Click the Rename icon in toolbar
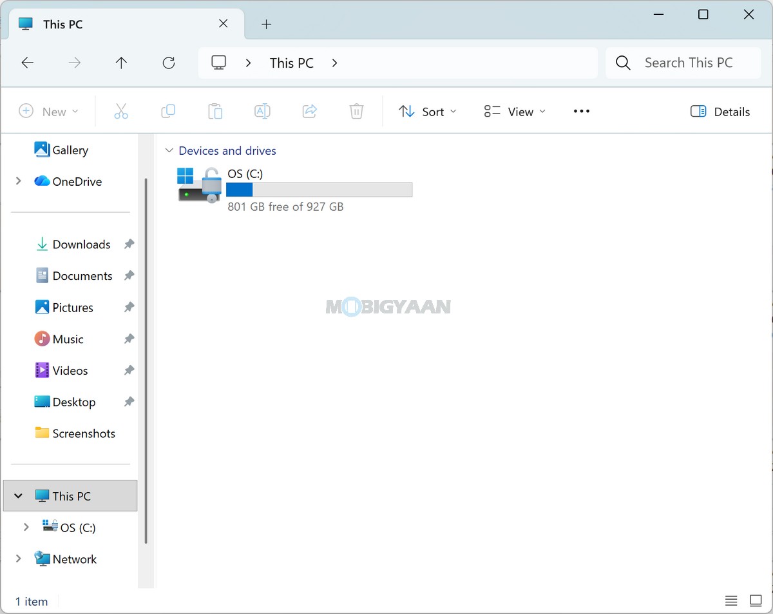The image size is (773, 614). coord(262,111)
